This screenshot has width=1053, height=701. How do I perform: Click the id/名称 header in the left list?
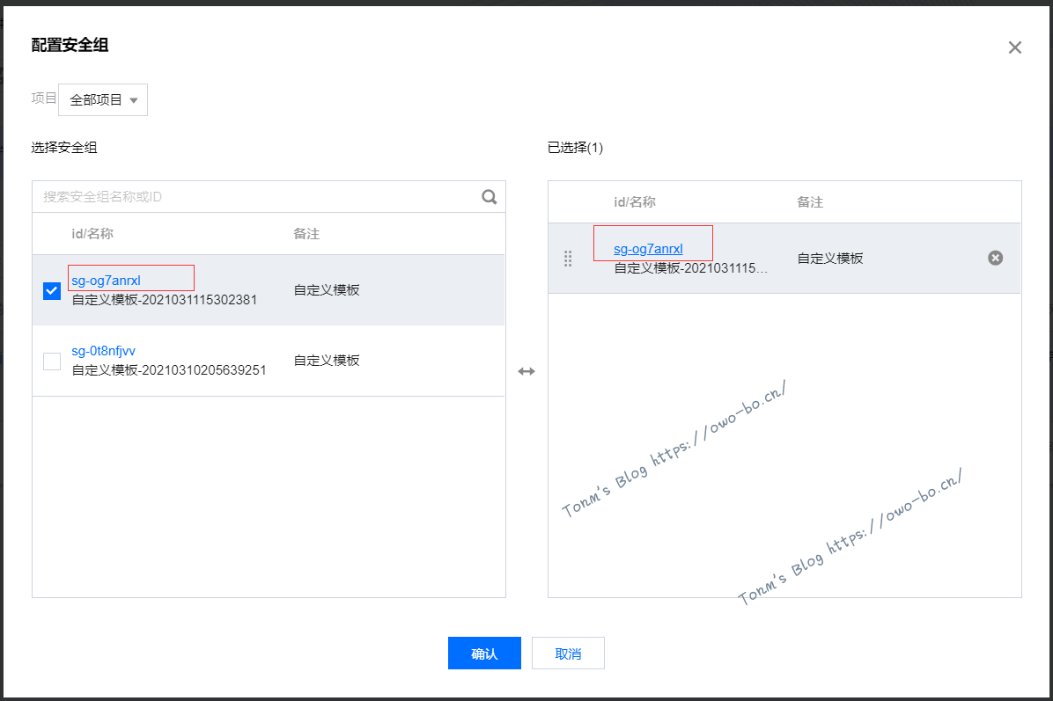tap(92, 234)
